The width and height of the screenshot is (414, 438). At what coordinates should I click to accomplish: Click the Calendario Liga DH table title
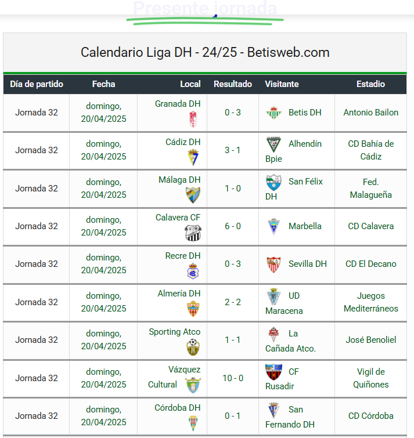click(205, 53)
